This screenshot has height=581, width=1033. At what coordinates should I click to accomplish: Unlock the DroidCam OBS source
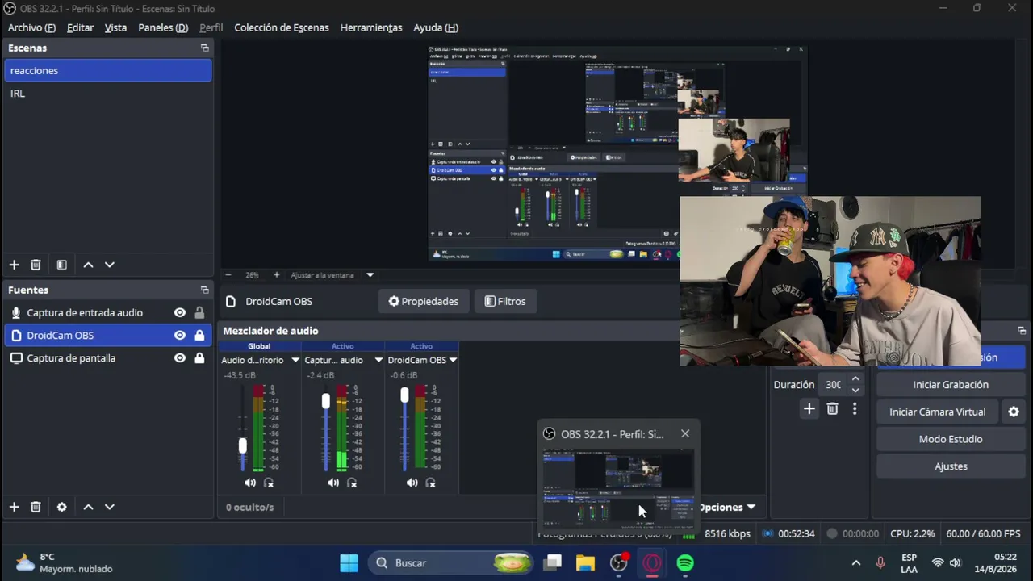(x=199, y=336)
